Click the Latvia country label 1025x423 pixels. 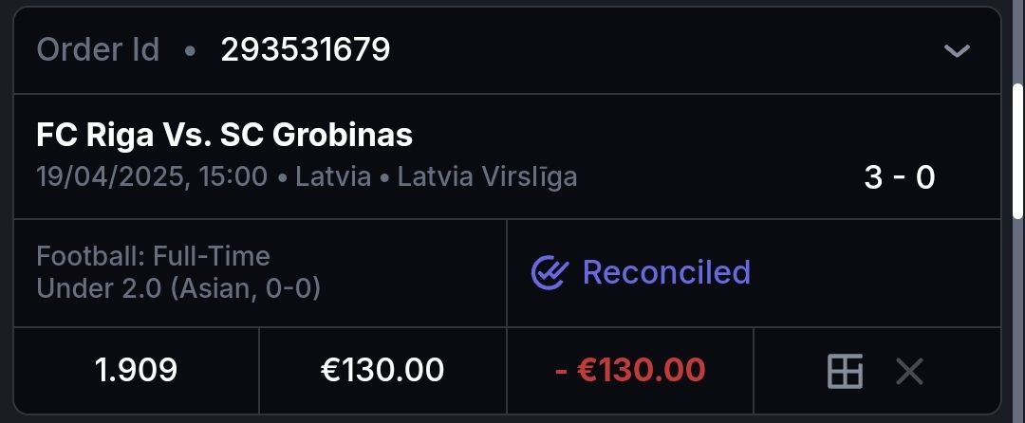(x=333, y=176)
